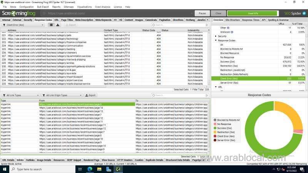
Task: Expand the Security section in Overview
Action: 216,36
